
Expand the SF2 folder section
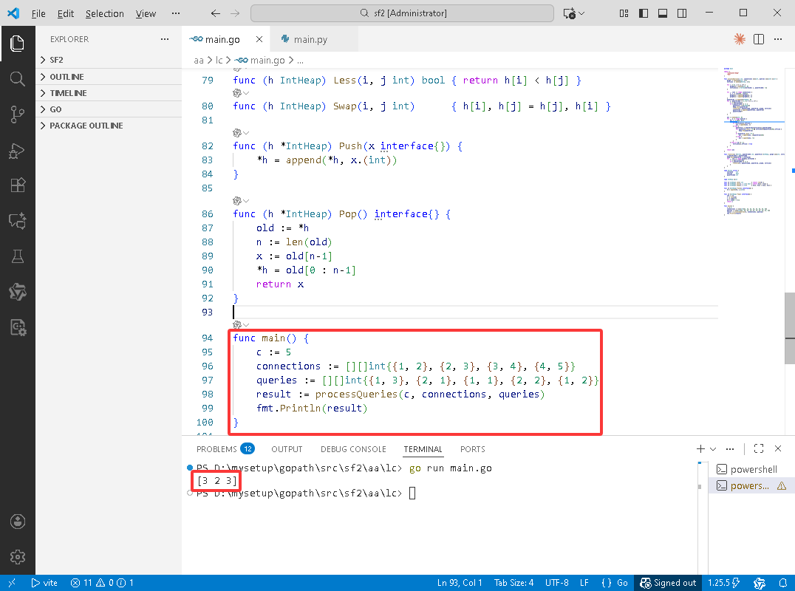coord(109,60)
